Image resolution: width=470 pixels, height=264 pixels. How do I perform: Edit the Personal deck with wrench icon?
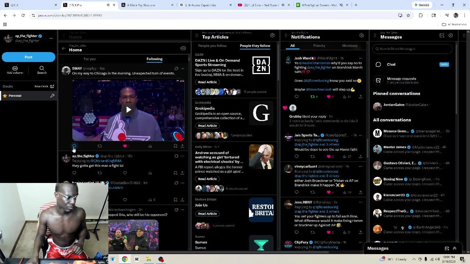pos(52,96)
